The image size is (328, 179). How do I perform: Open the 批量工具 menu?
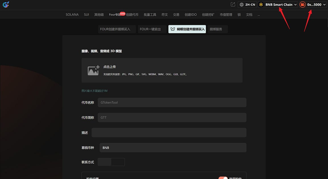[x=150, y=15]
